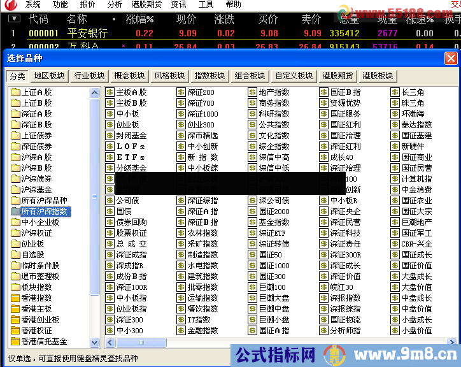This screenshot has width=461, height=367.
Task: Click the horizontal scrollbar left arrow
Action: [110, 342]
